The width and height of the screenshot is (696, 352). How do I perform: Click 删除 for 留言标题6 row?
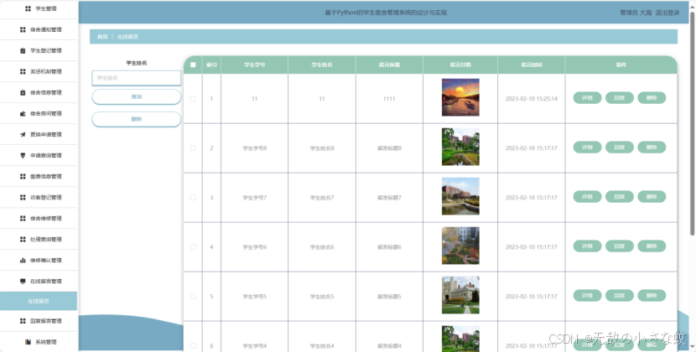pos(652,246)
